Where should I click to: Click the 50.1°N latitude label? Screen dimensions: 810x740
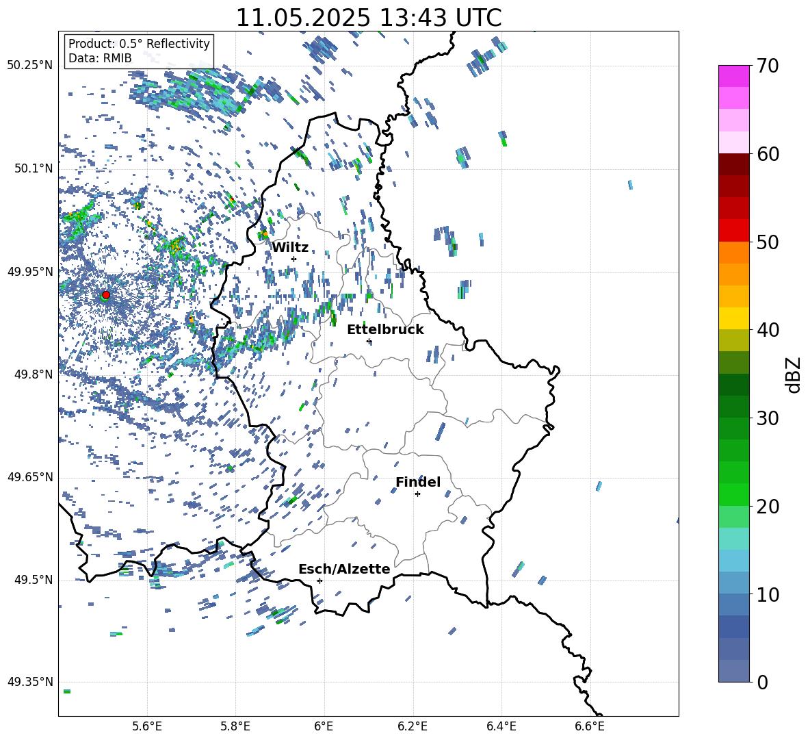coord(34,168)
